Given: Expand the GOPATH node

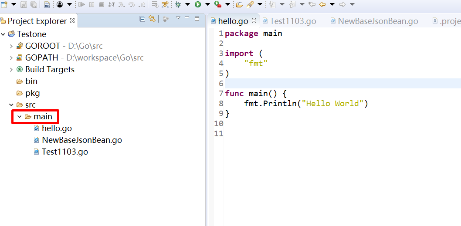Looking at the screenshot, I should (x=11, y=58).
